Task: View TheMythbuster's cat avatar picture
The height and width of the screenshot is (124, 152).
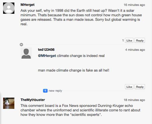Action: [9, 103]
